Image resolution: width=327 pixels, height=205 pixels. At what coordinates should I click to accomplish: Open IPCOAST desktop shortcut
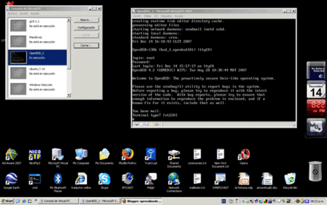pos(127,181)
